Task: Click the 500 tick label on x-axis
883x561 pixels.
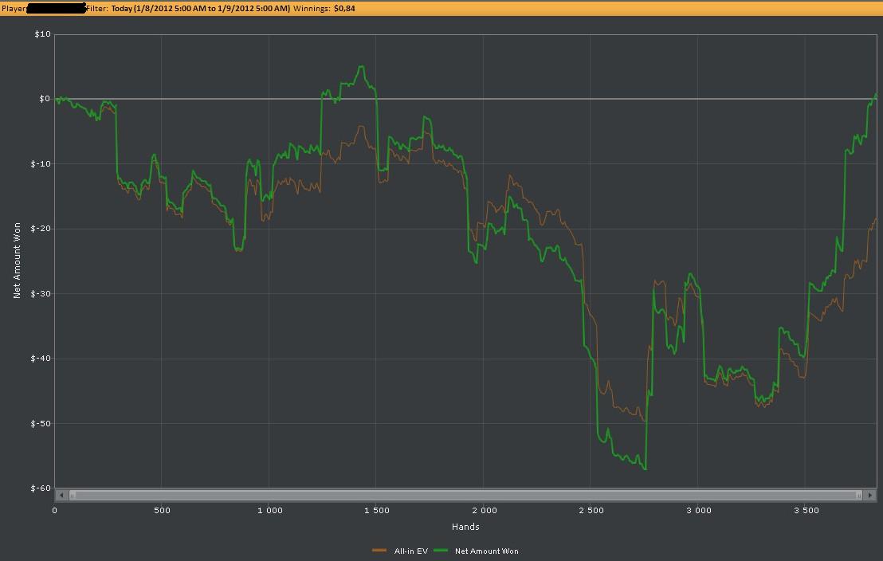Action: (x=162, y=510)
